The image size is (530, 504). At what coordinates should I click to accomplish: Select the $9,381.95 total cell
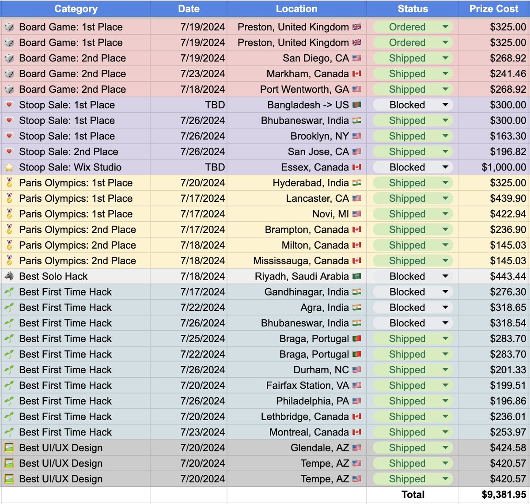click(x=494, y=495)
